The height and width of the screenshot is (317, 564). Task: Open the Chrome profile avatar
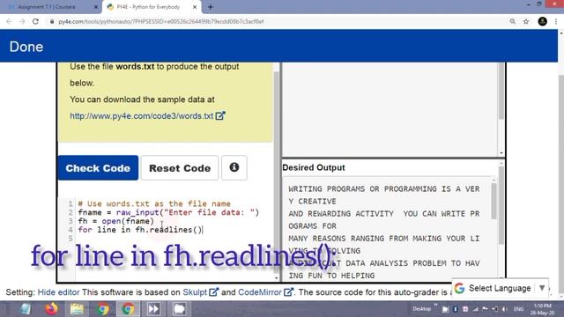(543, 21)
